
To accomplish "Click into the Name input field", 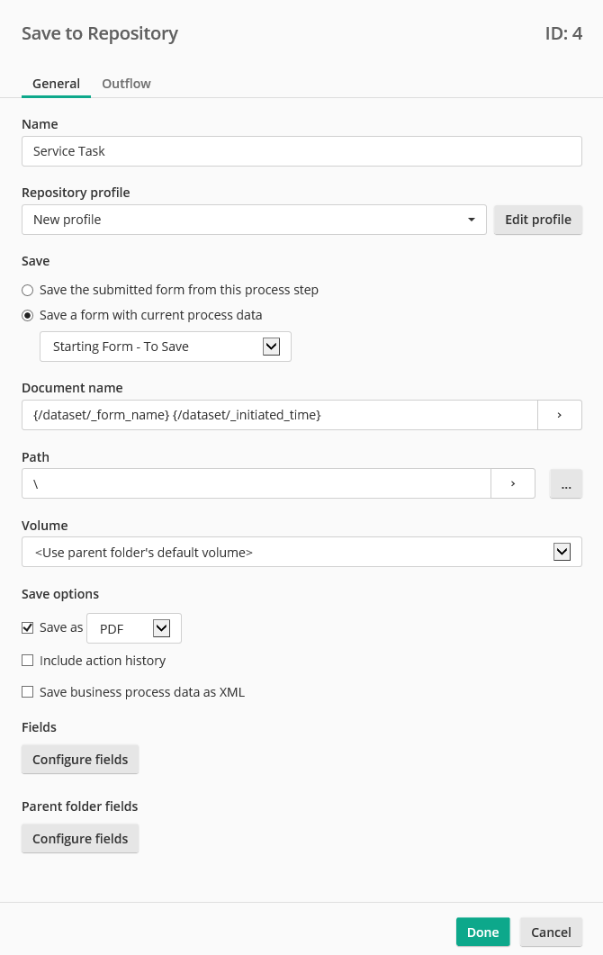I will [301, 151].
